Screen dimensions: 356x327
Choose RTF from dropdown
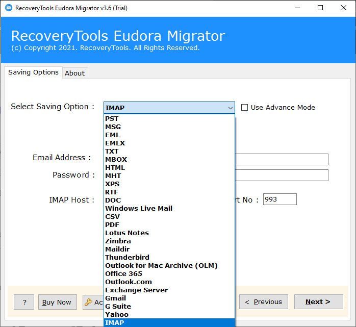(169, 192)
